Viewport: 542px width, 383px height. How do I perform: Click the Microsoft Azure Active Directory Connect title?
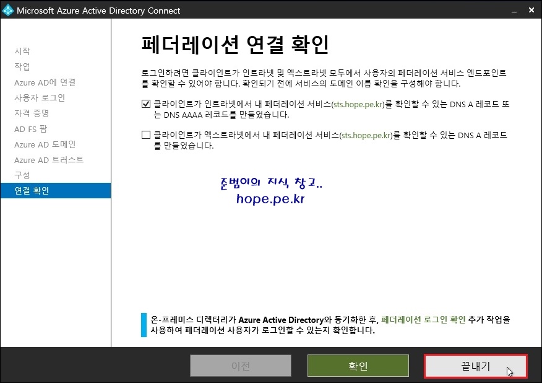pos(98,11)
